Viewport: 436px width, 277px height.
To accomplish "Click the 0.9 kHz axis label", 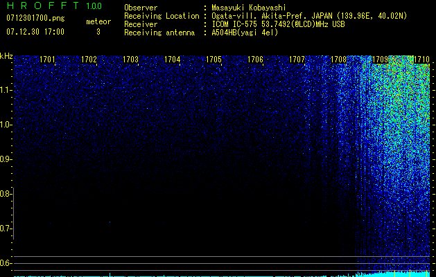I will click(x=5, y=159).
